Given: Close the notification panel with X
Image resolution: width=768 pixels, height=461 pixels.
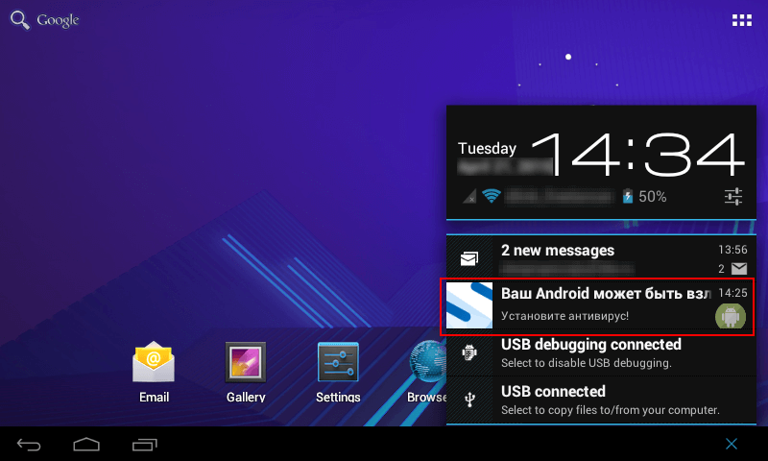Looking at the screenshot, I should [732, 444].
